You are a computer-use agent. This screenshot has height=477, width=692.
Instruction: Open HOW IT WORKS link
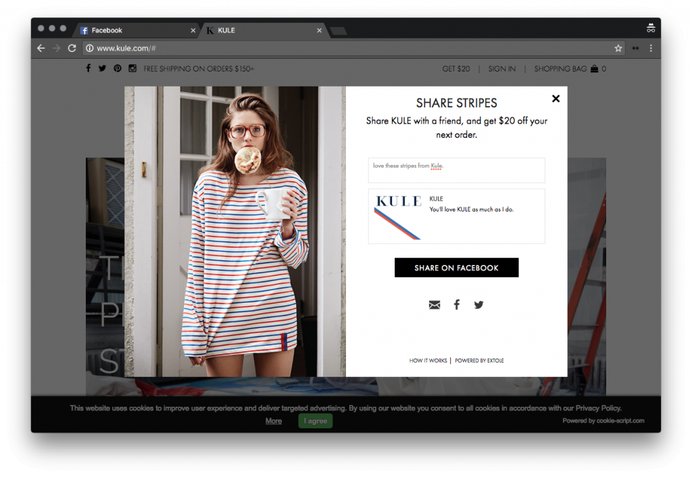pos(428,360)
